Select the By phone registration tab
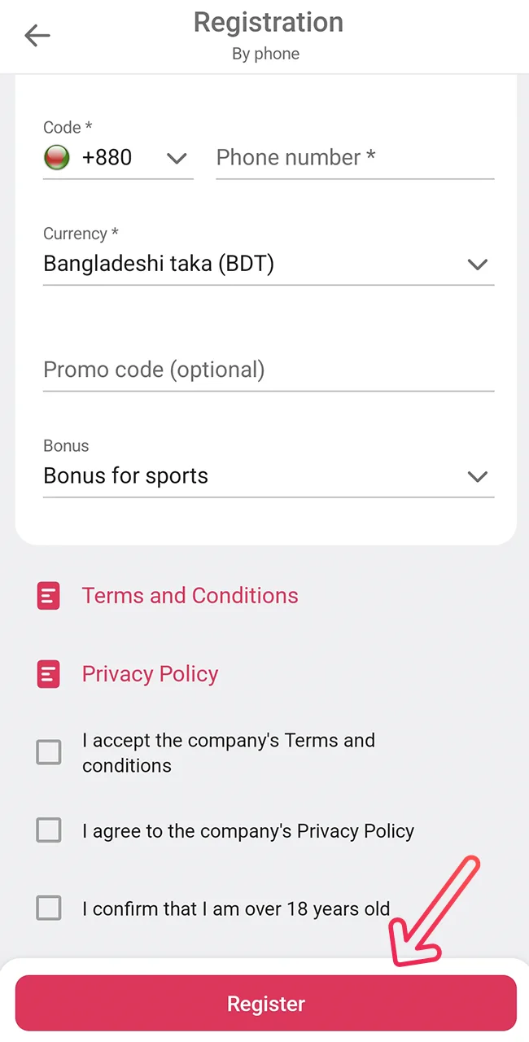This screenshot has height=1042, width=529. [265, 54]
